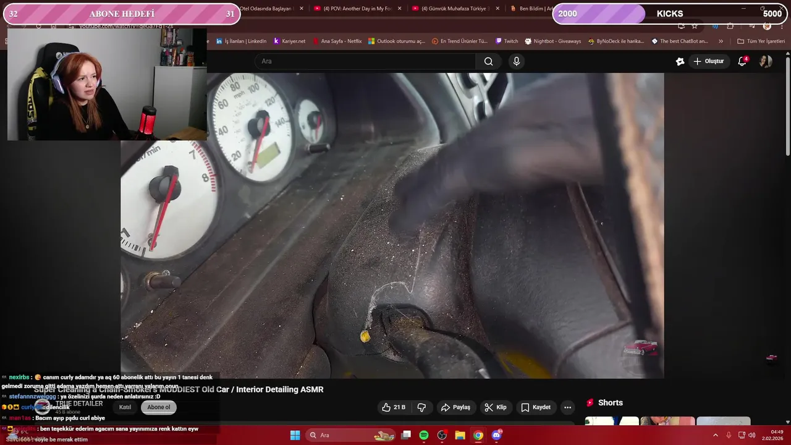Click the first Shorts thumbnail
The height and width of the screenshot is (445, 791).
(x=612, y=421)
